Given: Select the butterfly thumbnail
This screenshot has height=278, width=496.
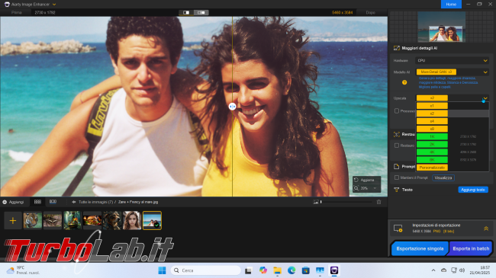Looking at the screenshot, I should click(x=53, y=221).
